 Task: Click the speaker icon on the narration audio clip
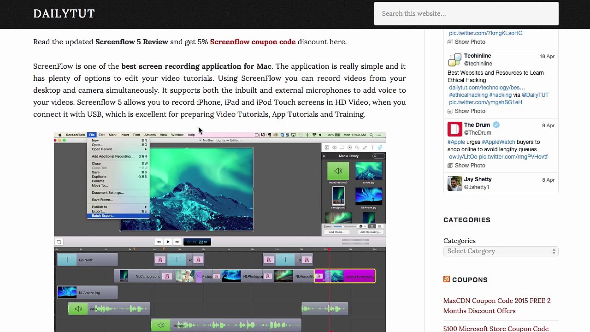(161, 326)
